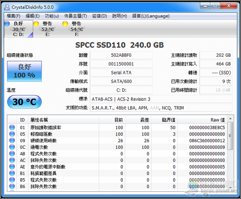The image size is (241, 199).
Task: Click yellow warning icon of F: disk
Action: pyautogui.click(x=65, y=24)
